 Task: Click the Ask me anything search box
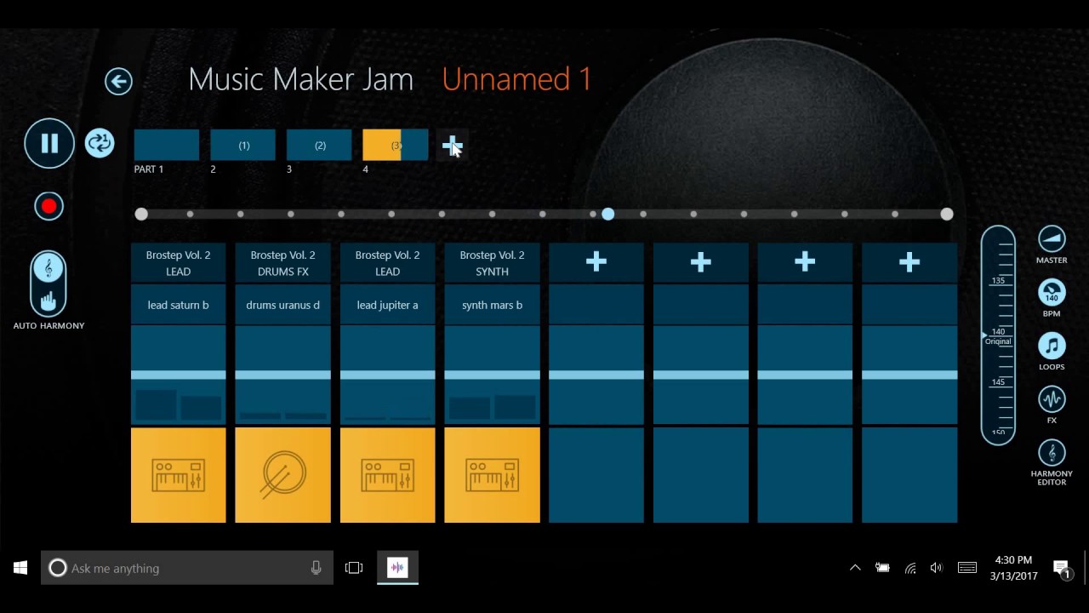187,568
